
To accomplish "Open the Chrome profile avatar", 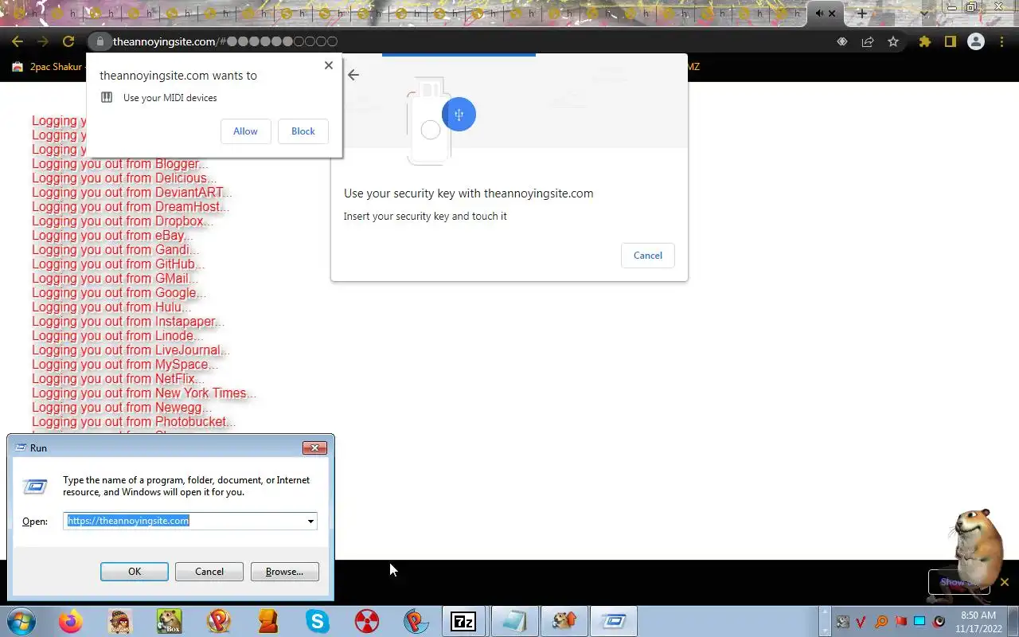I will coord(976,41).
